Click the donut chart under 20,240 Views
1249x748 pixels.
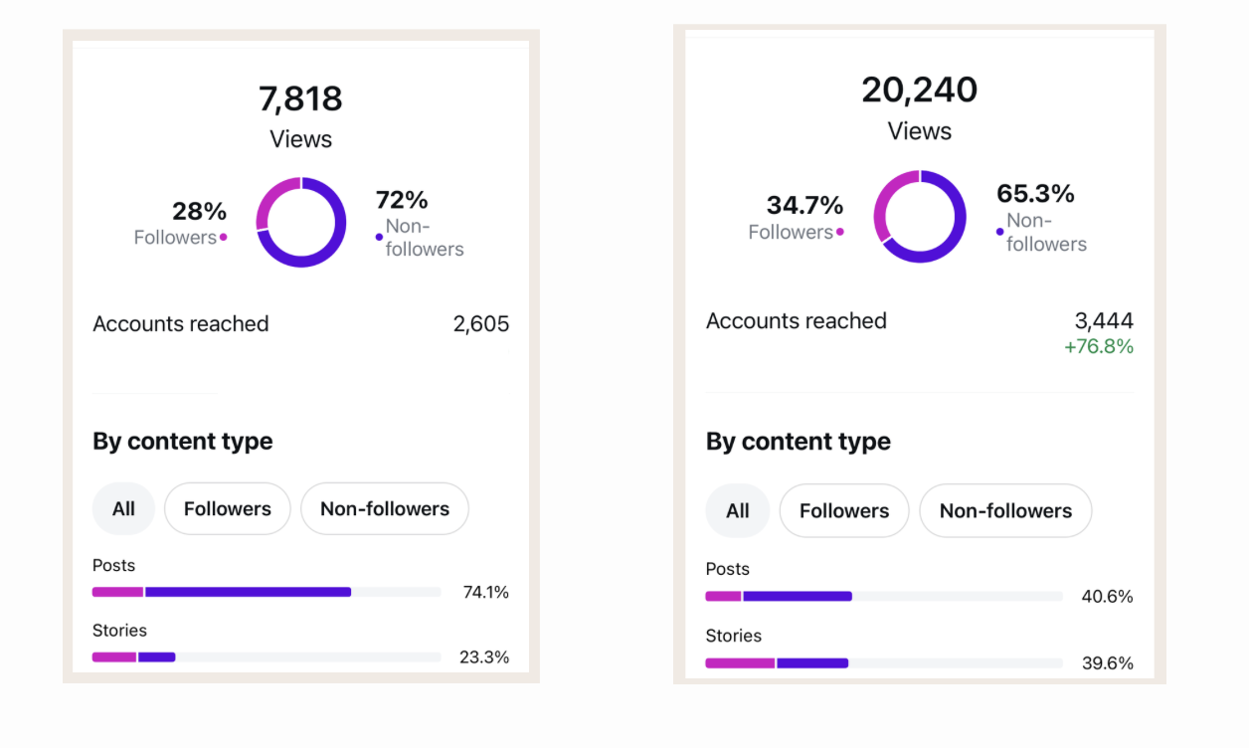(x=920, y=217)
